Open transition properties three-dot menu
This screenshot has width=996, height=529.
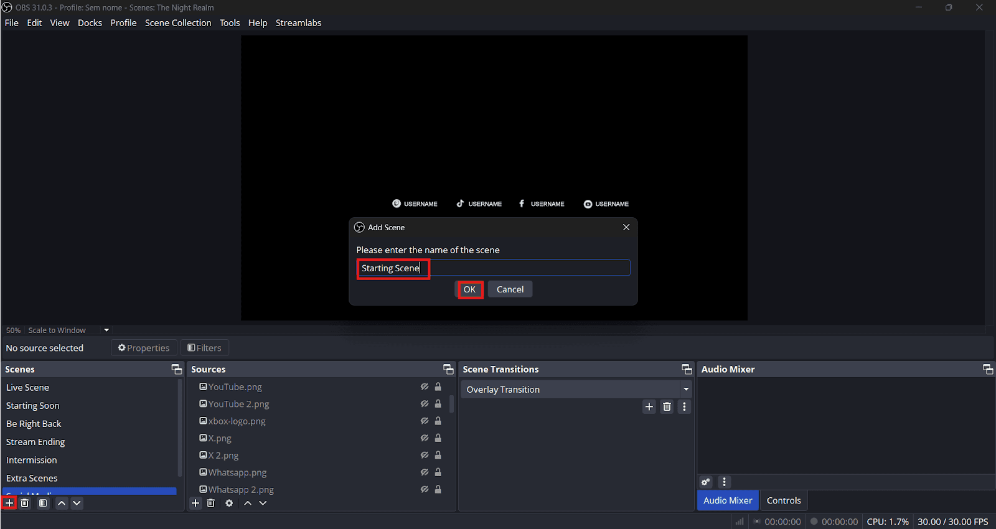(x=685, y=406)
